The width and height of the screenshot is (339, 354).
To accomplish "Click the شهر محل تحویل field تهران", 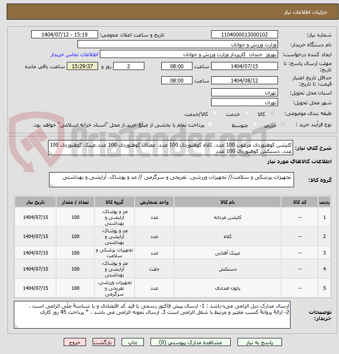I will pos(244,102).
